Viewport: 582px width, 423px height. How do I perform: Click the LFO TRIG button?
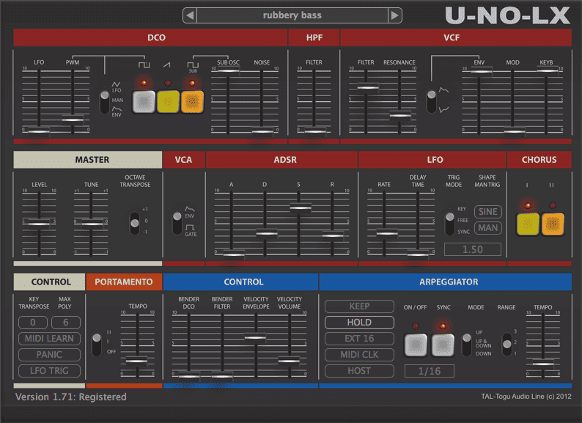tap(49, 371)
